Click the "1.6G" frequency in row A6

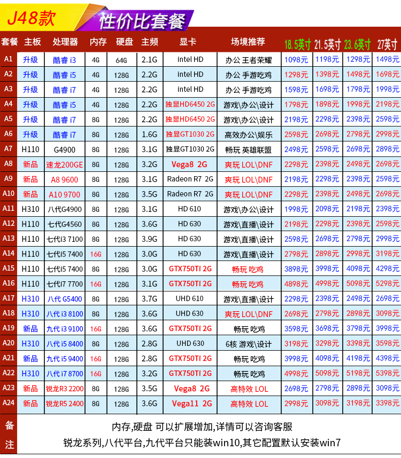(x=150, y=135)
